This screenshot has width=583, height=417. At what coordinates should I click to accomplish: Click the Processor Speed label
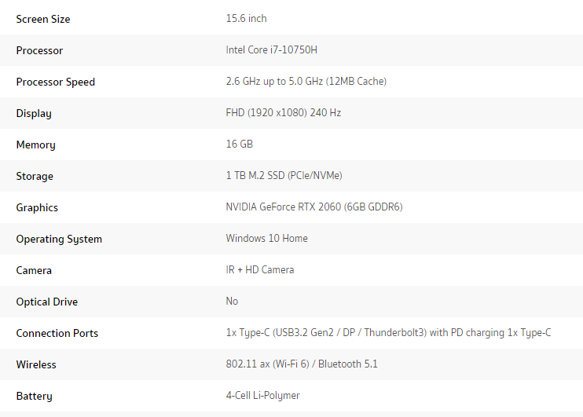point(56,82)
